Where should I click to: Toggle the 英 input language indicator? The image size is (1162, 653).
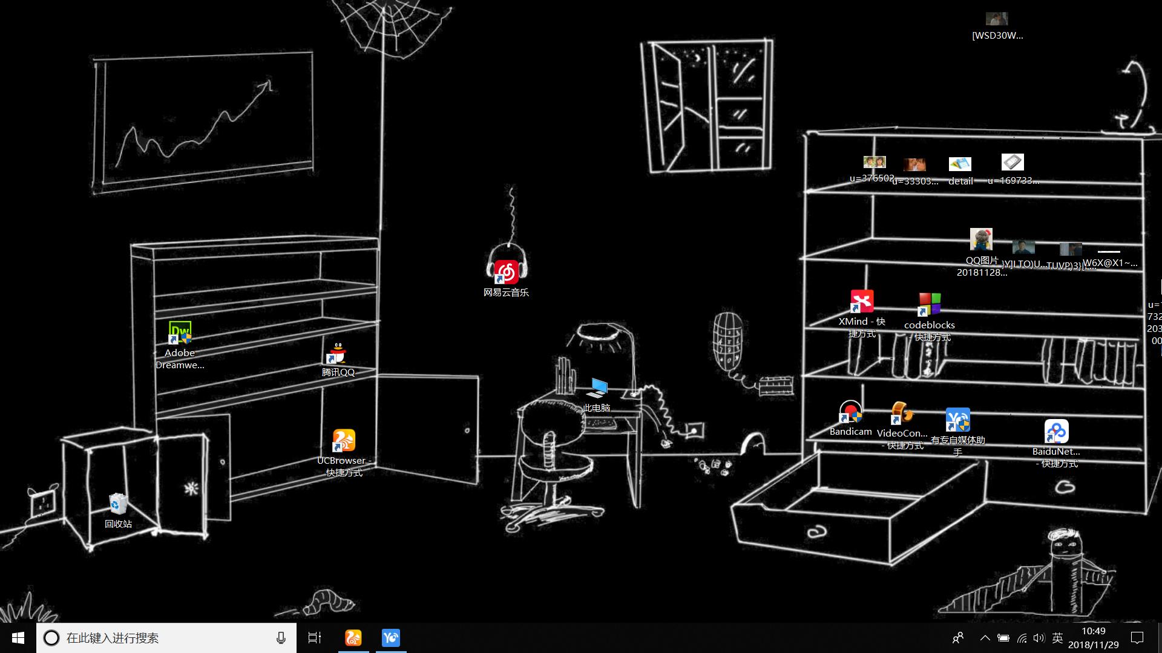tap(1057, 638)
